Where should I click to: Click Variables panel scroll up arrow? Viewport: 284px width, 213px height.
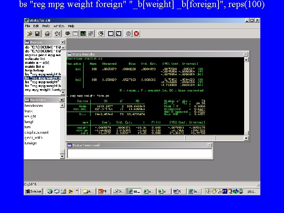(62, 105)
